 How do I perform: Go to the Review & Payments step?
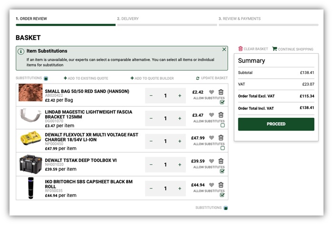pyautogui.click(x=240, y=19)
